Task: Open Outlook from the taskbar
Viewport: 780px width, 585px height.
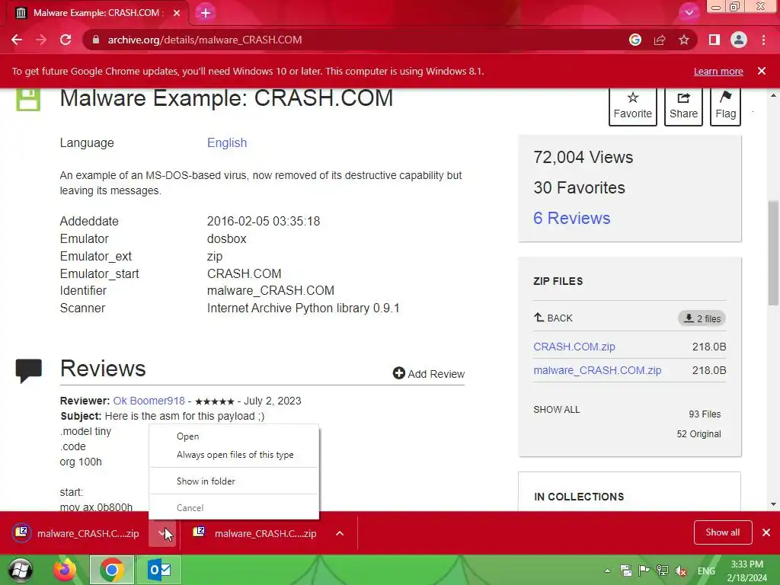Action: [159, 570]
